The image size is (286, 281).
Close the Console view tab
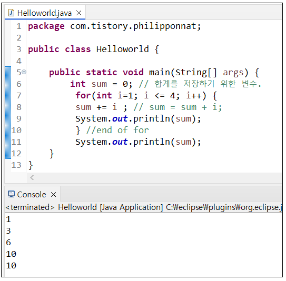pyautogui.click(x=53, y=195)
